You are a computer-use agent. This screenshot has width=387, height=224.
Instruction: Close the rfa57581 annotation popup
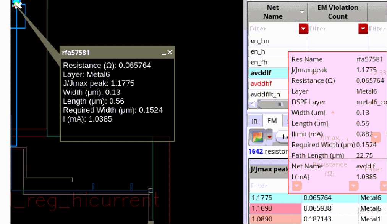point(170,53)
